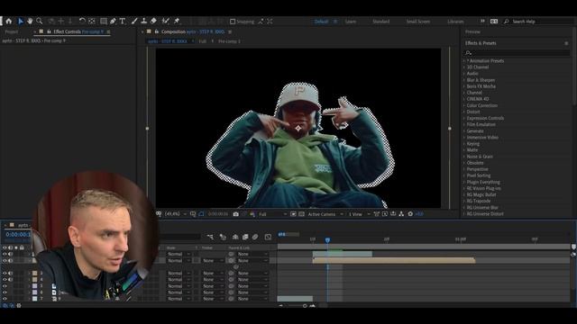Image resolution: width=577 pixels, height=324 pixels.
Task: Toggle the region of interest icon
Action: point(293,214)
